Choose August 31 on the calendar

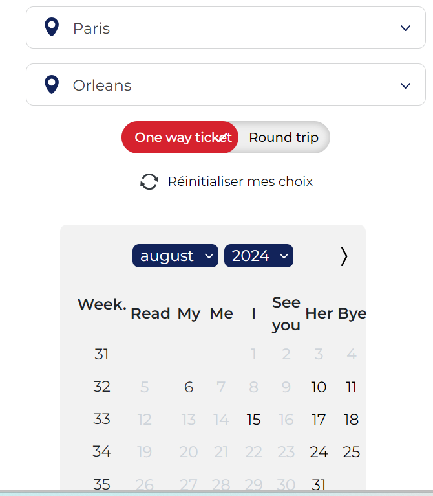tap(319, 484)
